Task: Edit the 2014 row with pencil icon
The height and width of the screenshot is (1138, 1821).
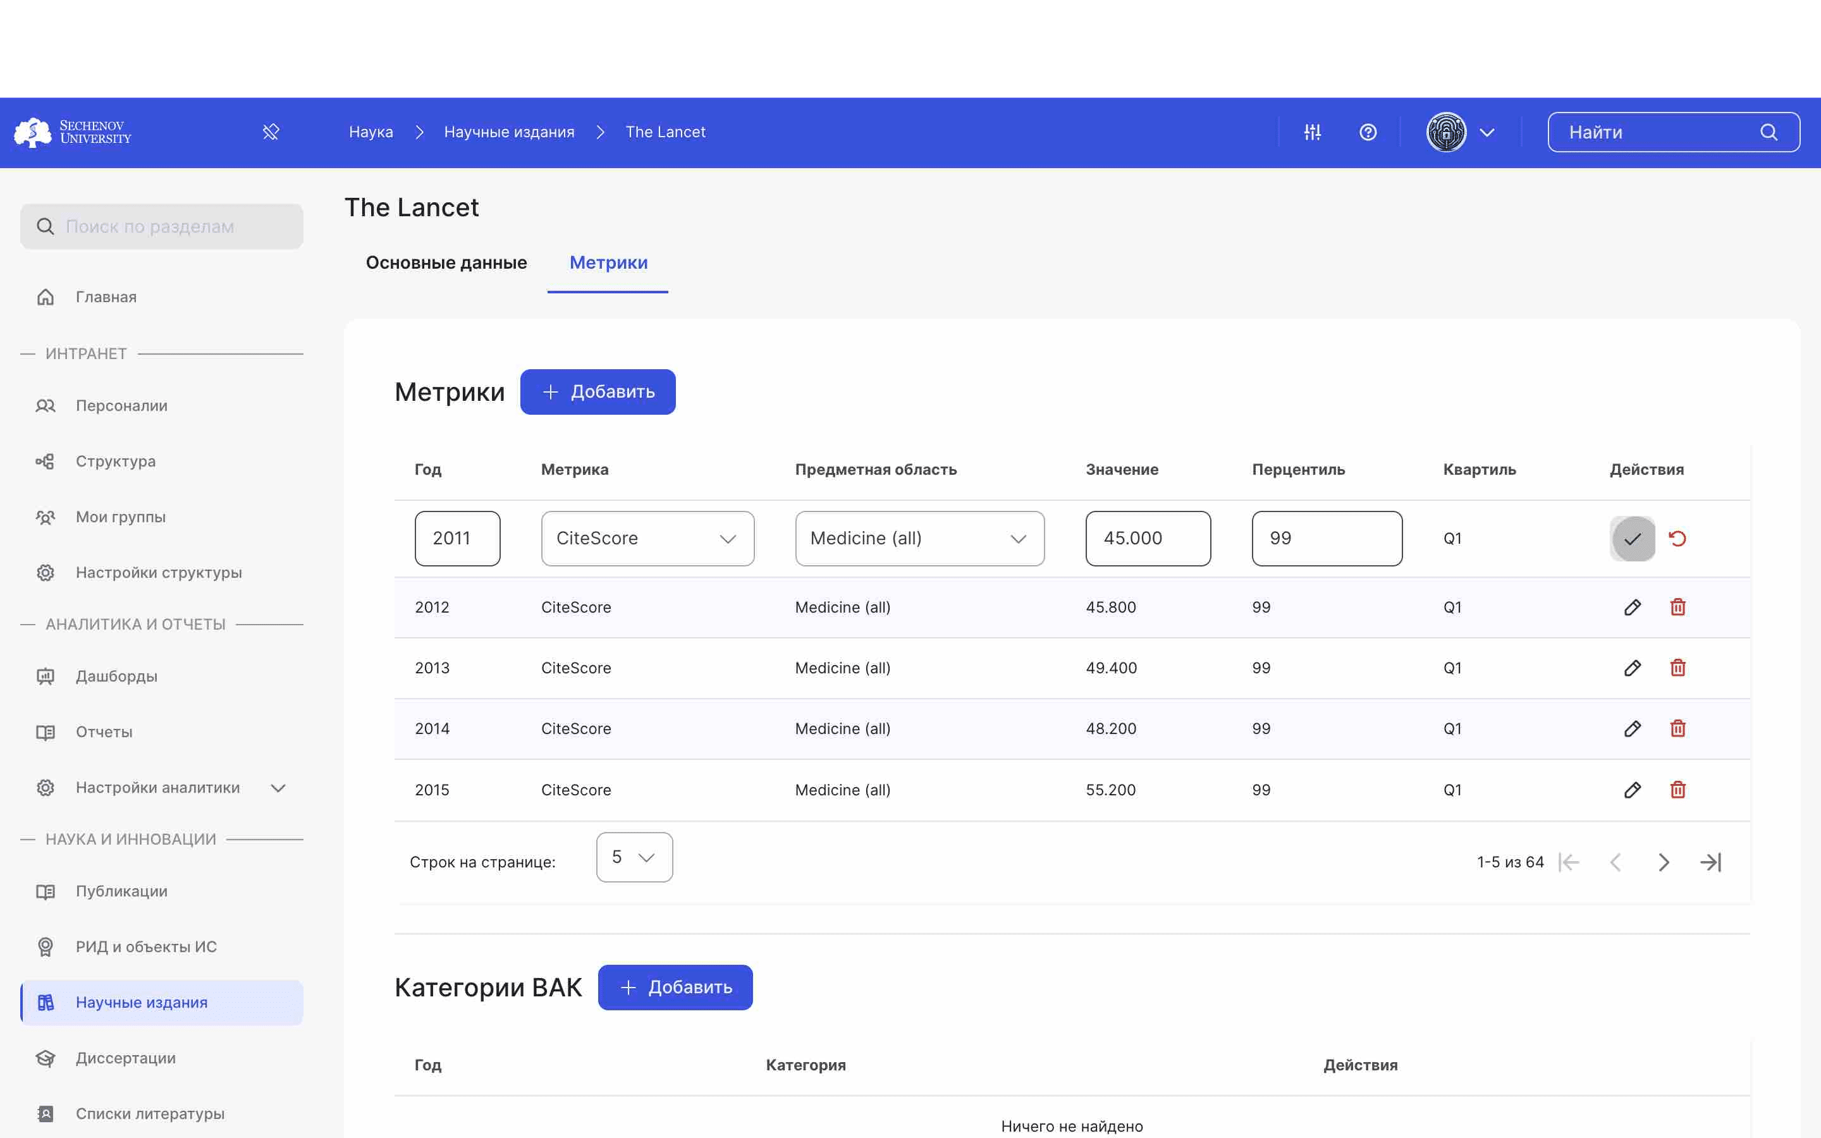Action: [1632, 728]
